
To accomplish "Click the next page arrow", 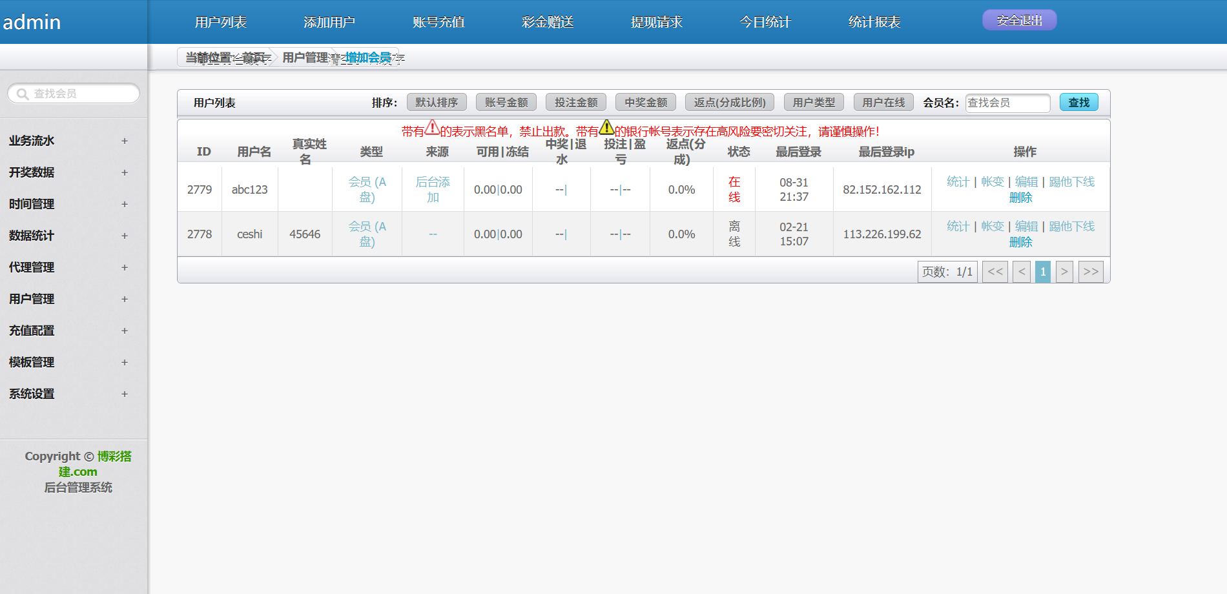I will (1064, 272).
